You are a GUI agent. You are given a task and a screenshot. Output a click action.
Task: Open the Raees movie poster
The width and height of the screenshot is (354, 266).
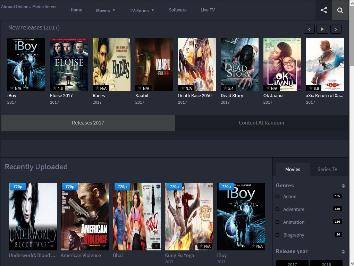[x=111, y=65]
